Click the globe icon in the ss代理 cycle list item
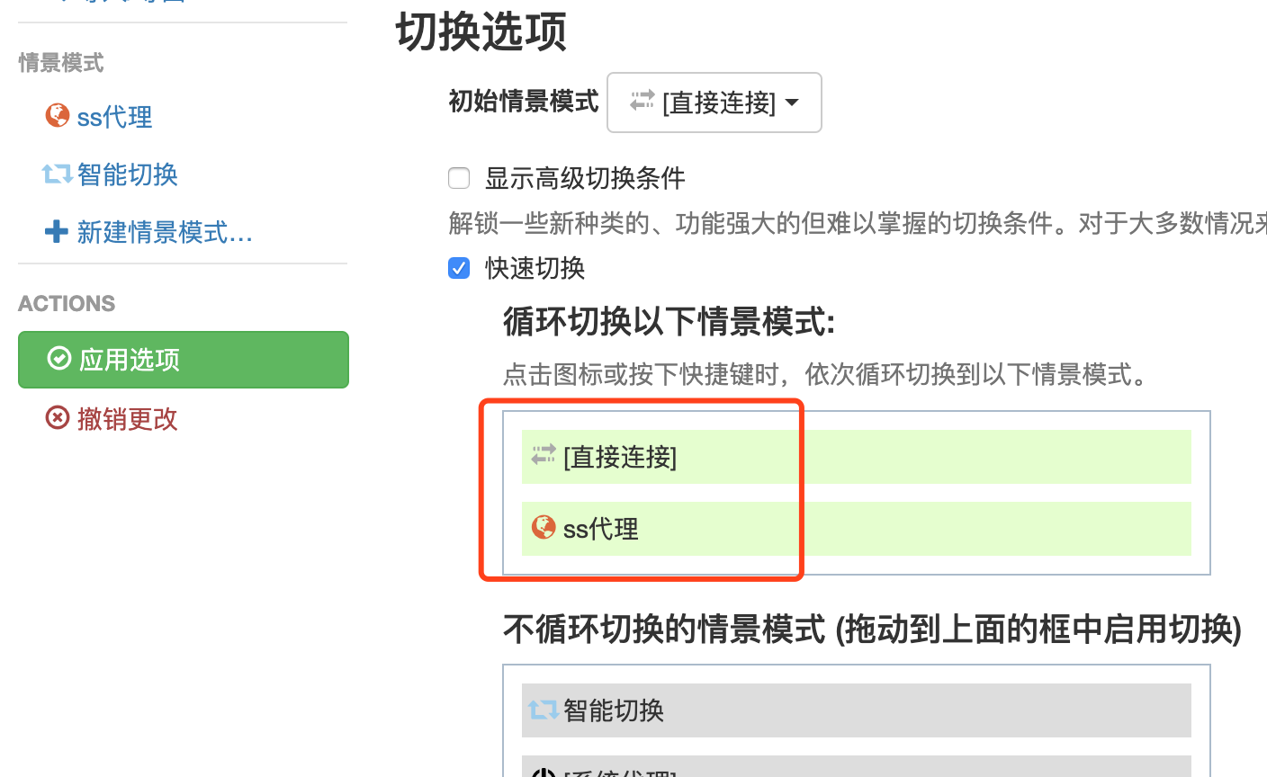Viewport: 1267px width, 777px height. click(x=544, y=527)
